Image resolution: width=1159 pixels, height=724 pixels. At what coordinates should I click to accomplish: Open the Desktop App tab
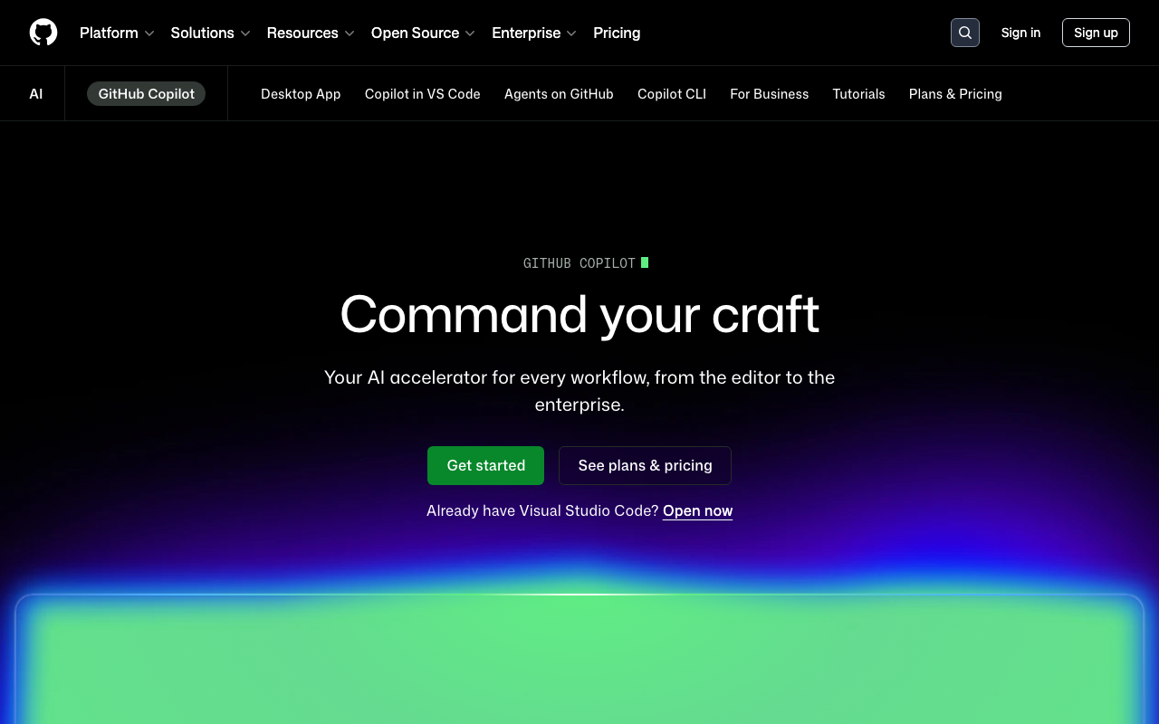[x=301, y=94]
